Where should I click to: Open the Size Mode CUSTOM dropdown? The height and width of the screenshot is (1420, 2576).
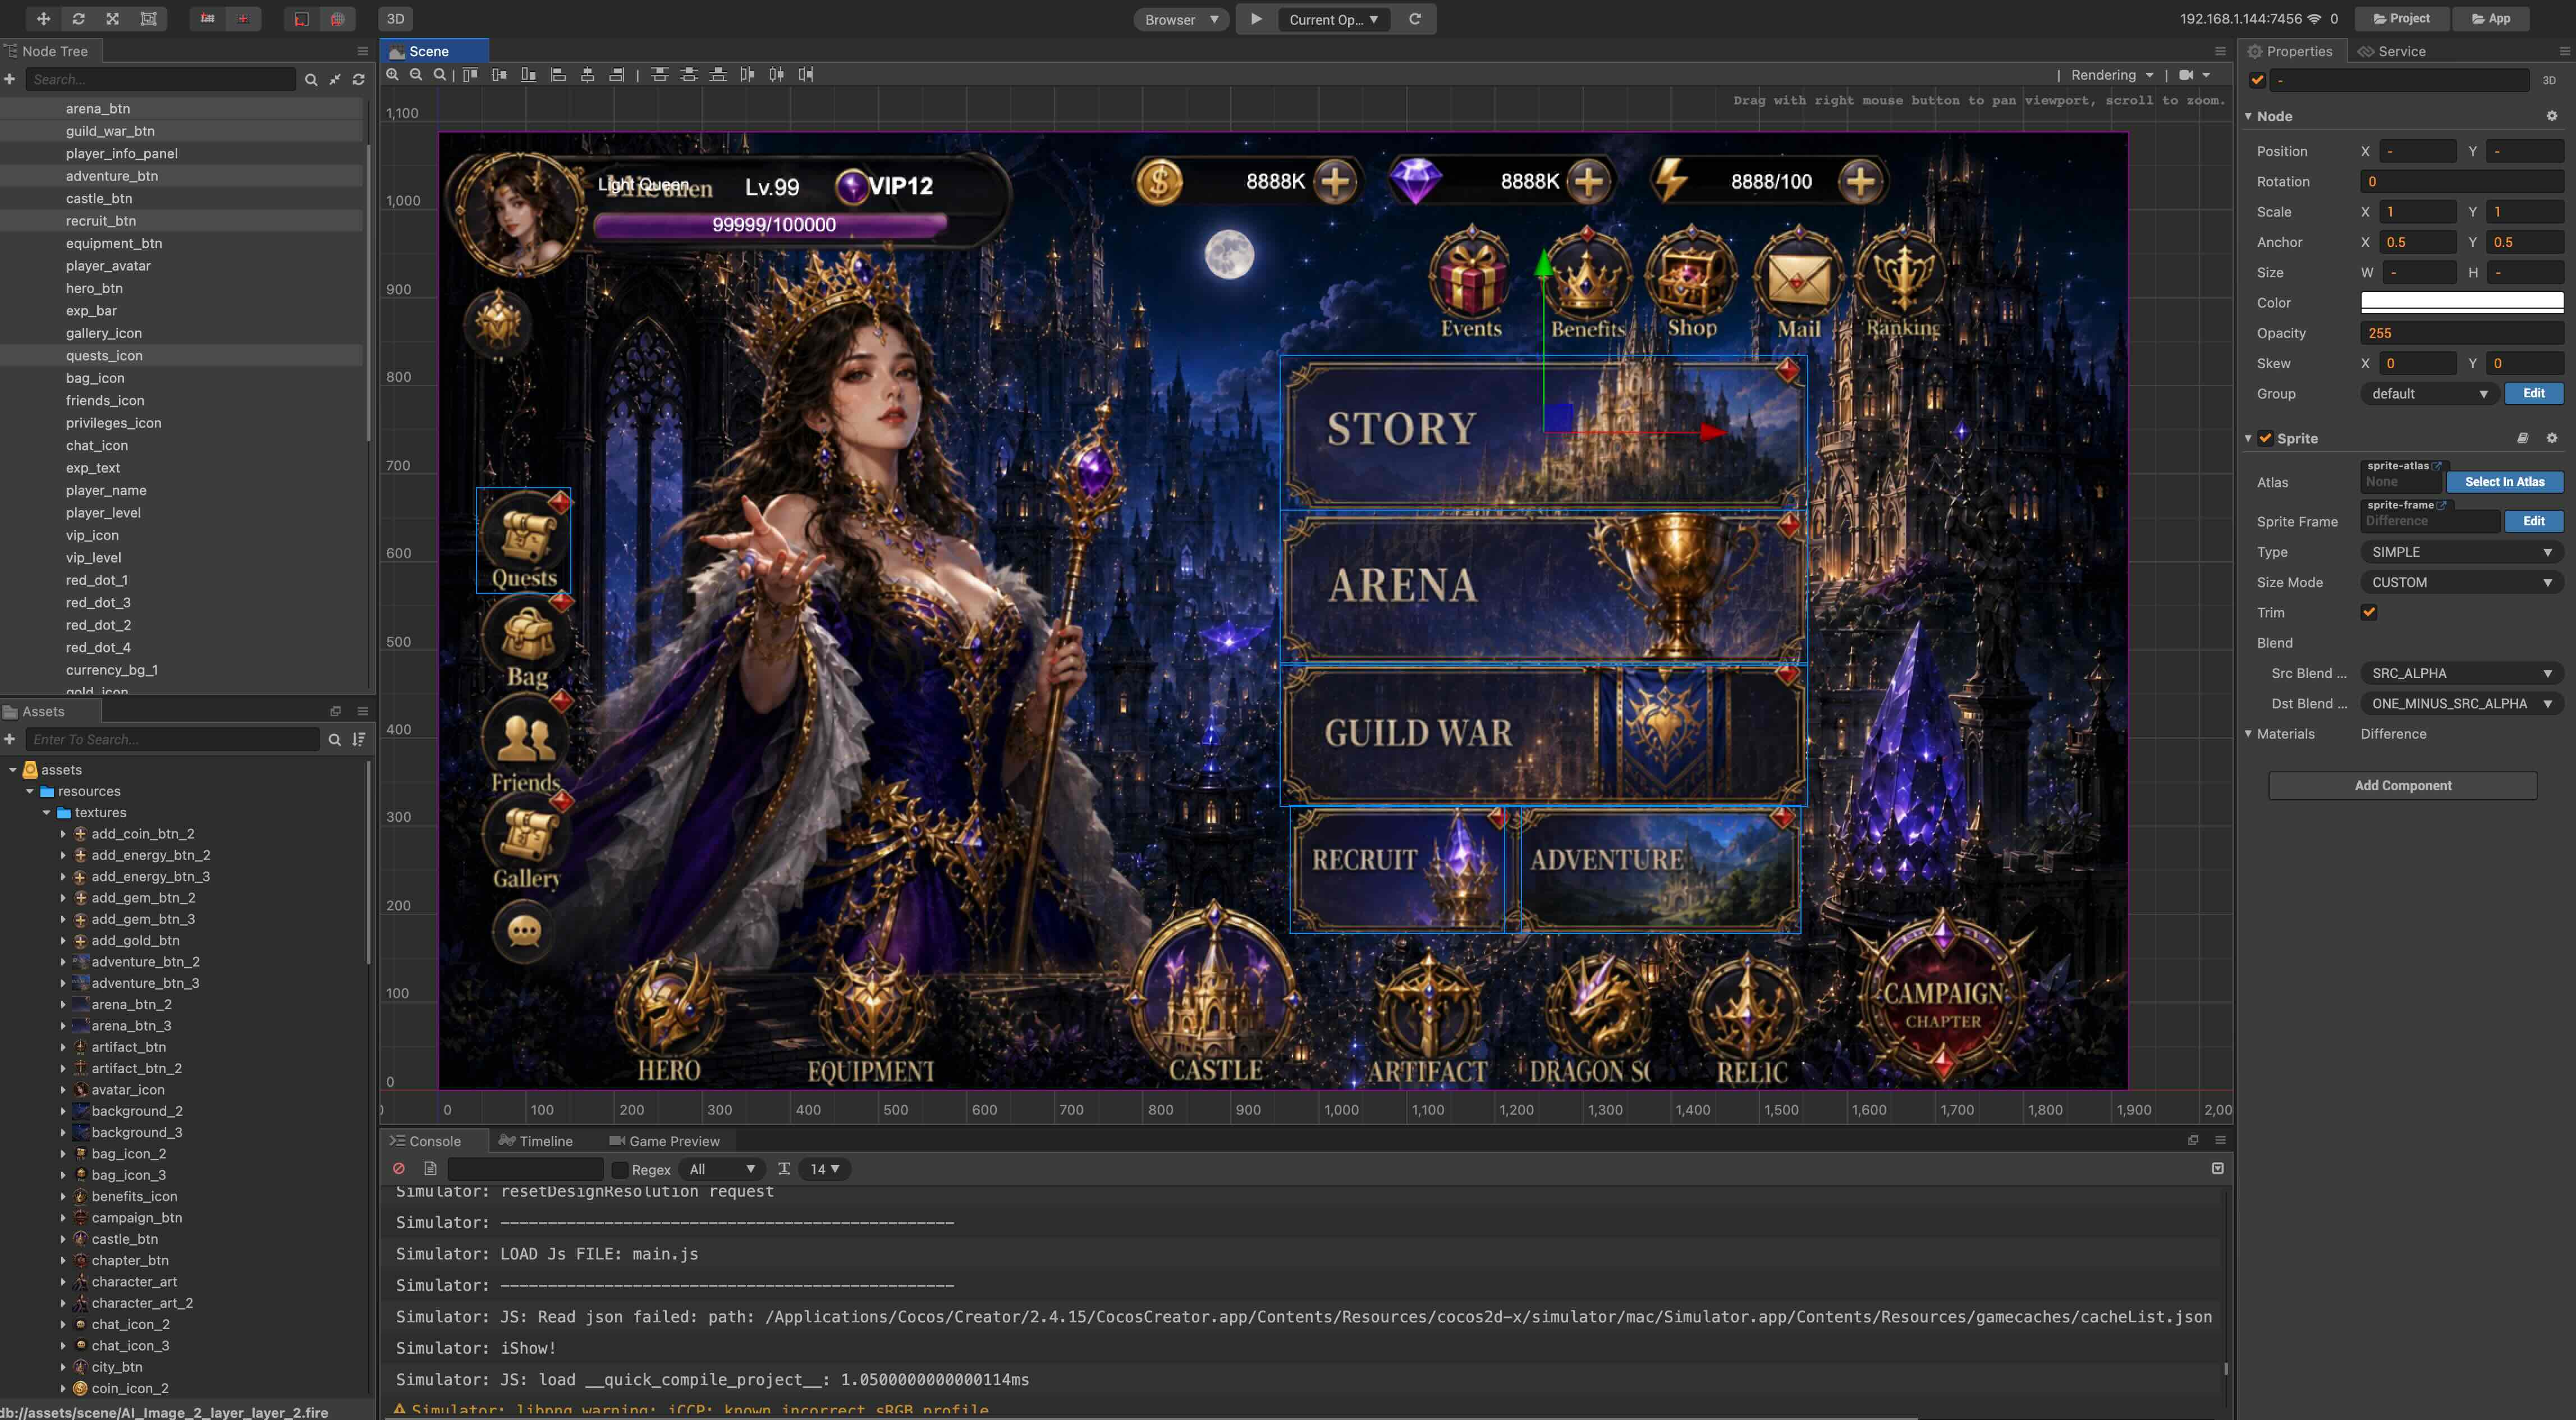(x=2461, y=582)
